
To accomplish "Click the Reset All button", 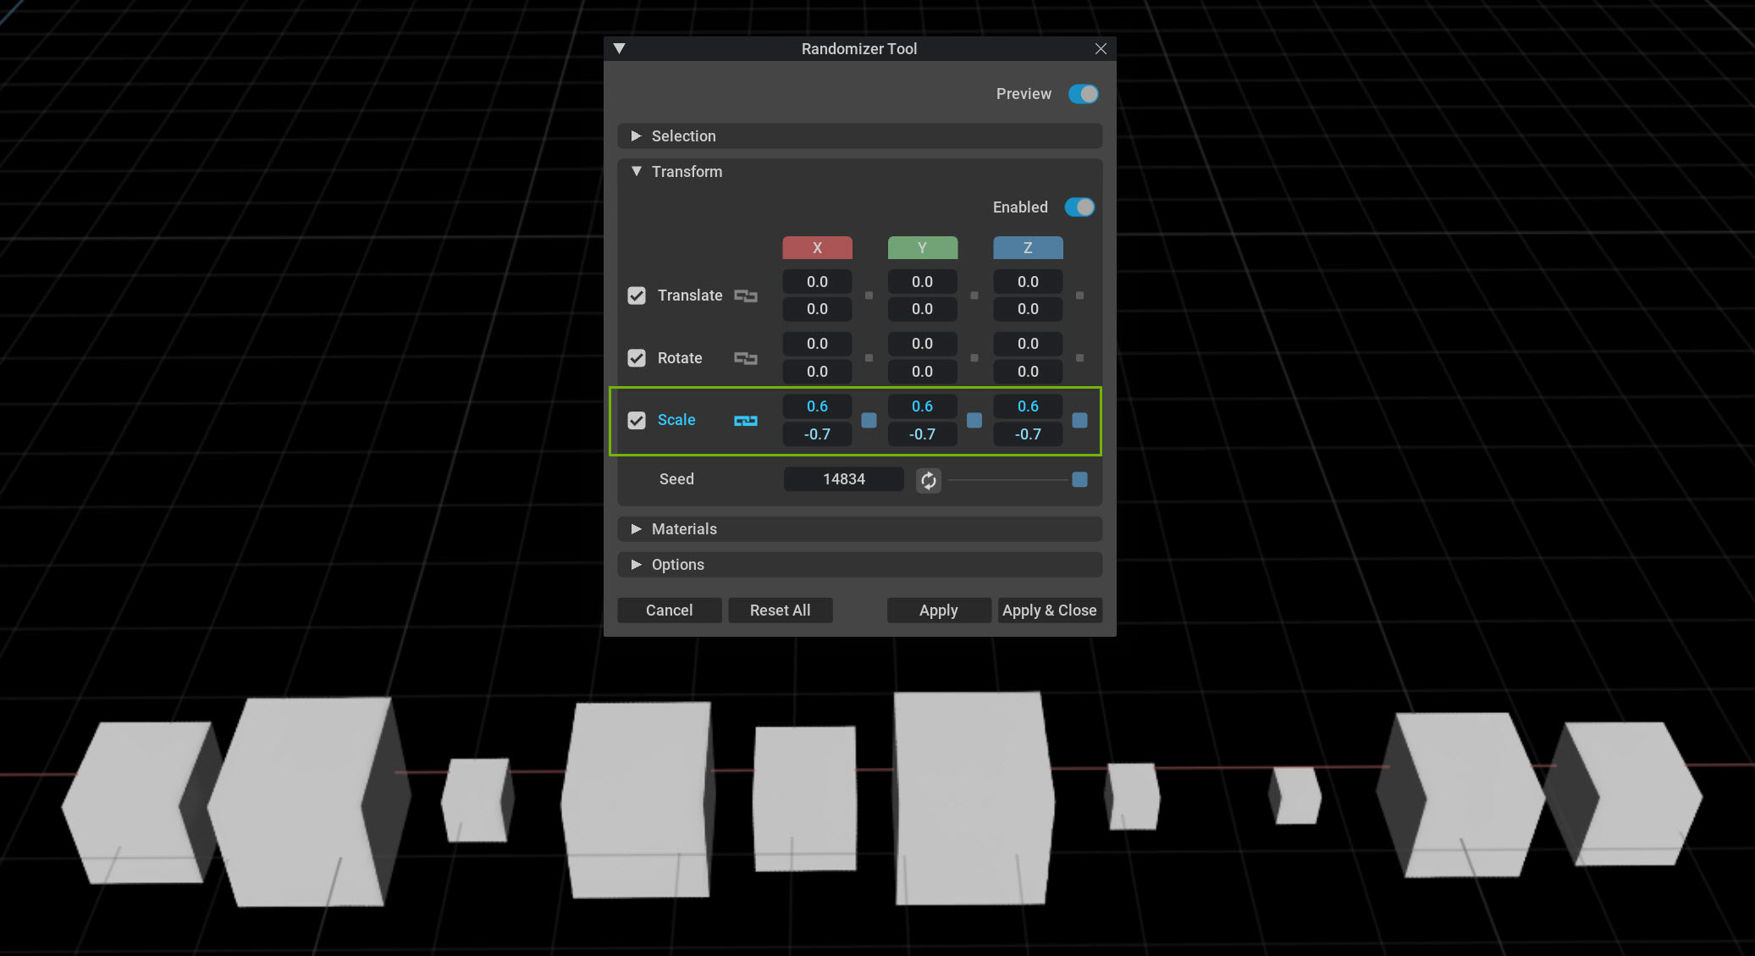I will coord(781,610).
